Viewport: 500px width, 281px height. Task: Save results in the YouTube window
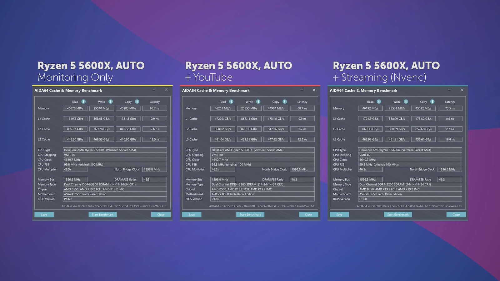point(192,214)
